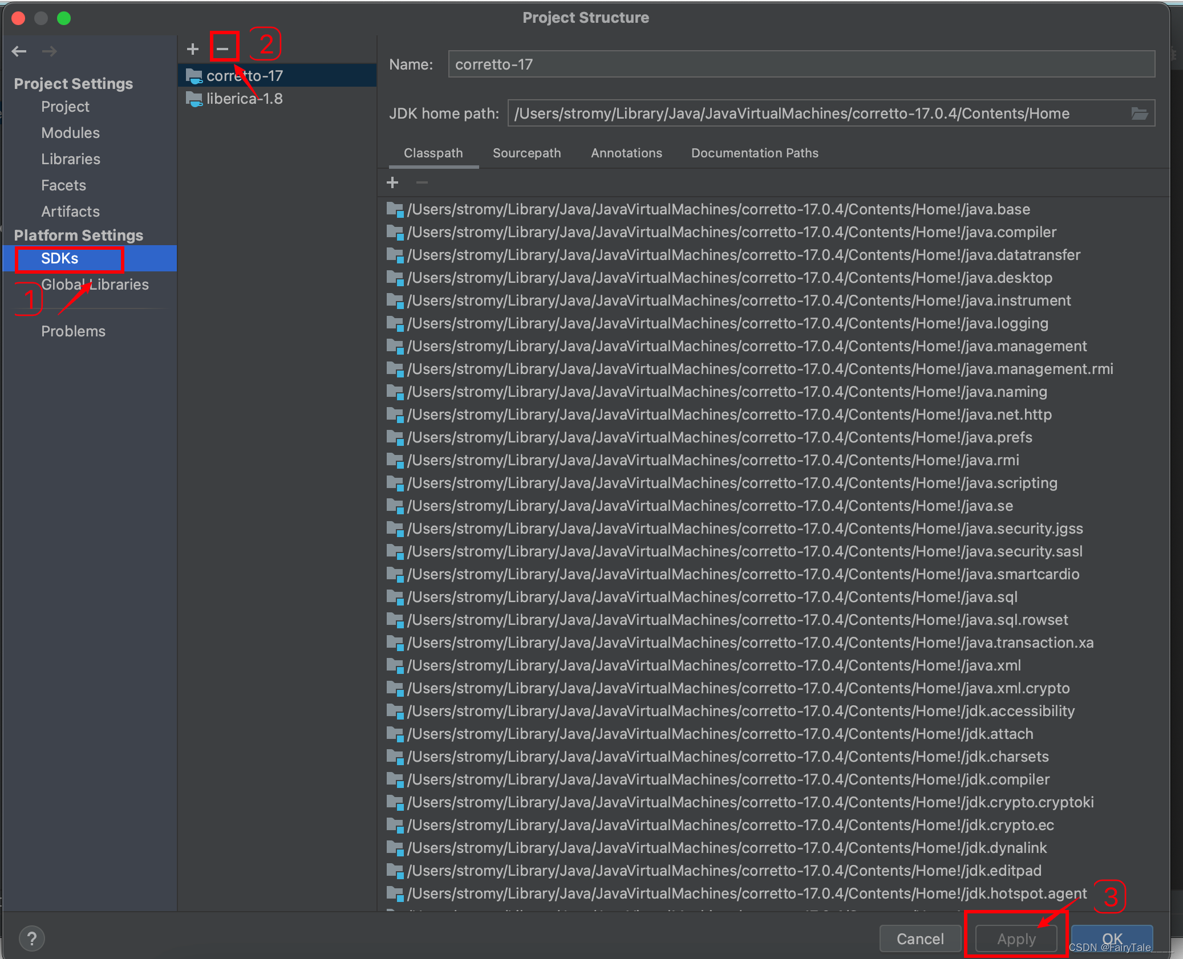The image size is (1183, 959).
Task: Click inside the SDK Name field
Action: tap(801, 64)
